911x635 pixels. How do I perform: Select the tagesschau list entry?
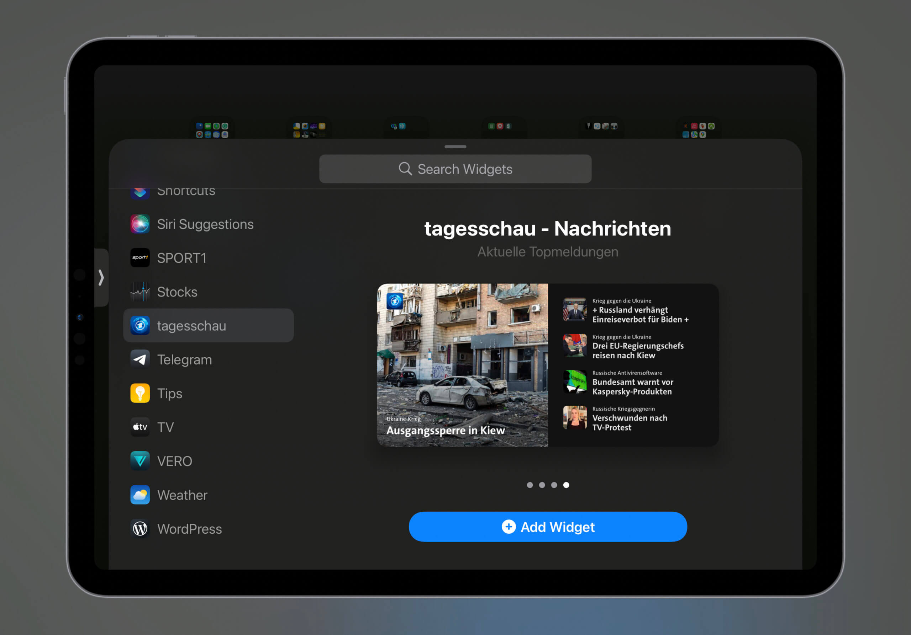pyautogui.click(x=208, y=325)
